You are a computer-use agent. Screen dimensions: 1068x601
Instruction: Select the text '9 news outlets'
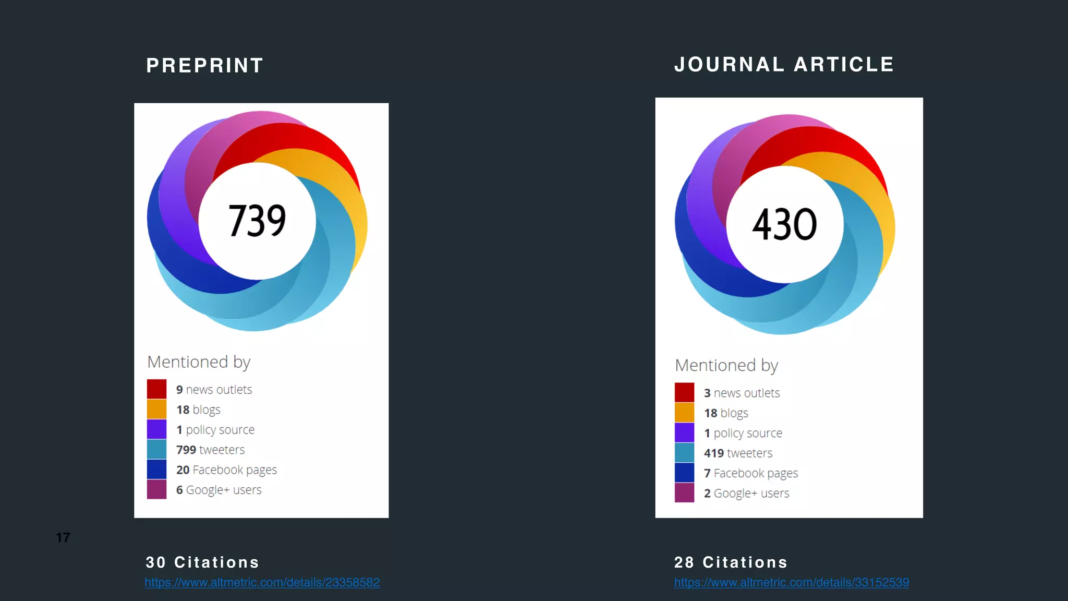point(214,390)
